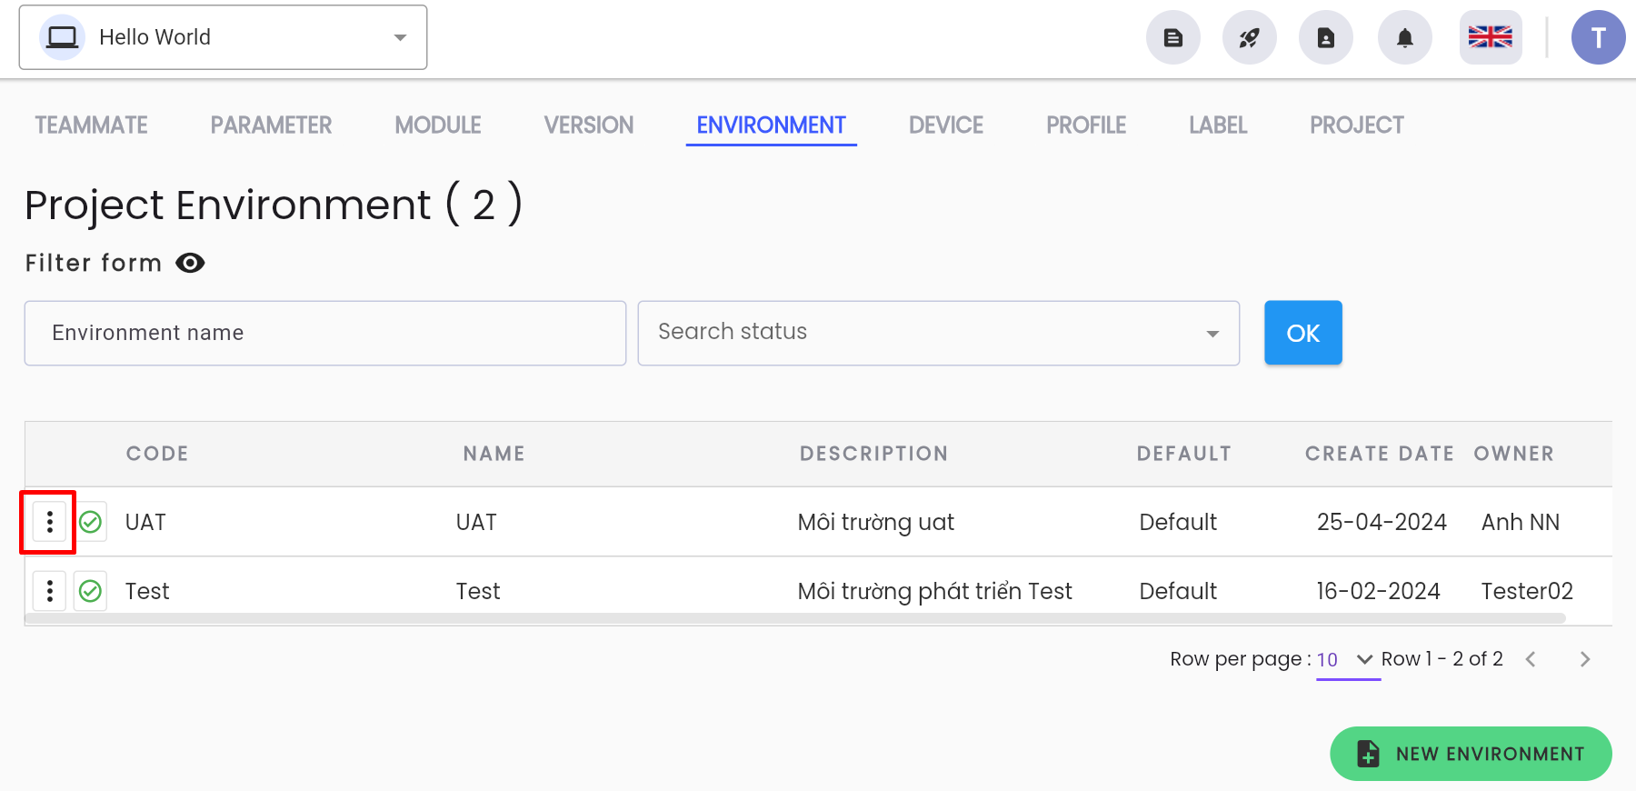Screen dimensions: 1636x791
Task: Click owner 'Tester02' cell
Action: pos(1527,591)
